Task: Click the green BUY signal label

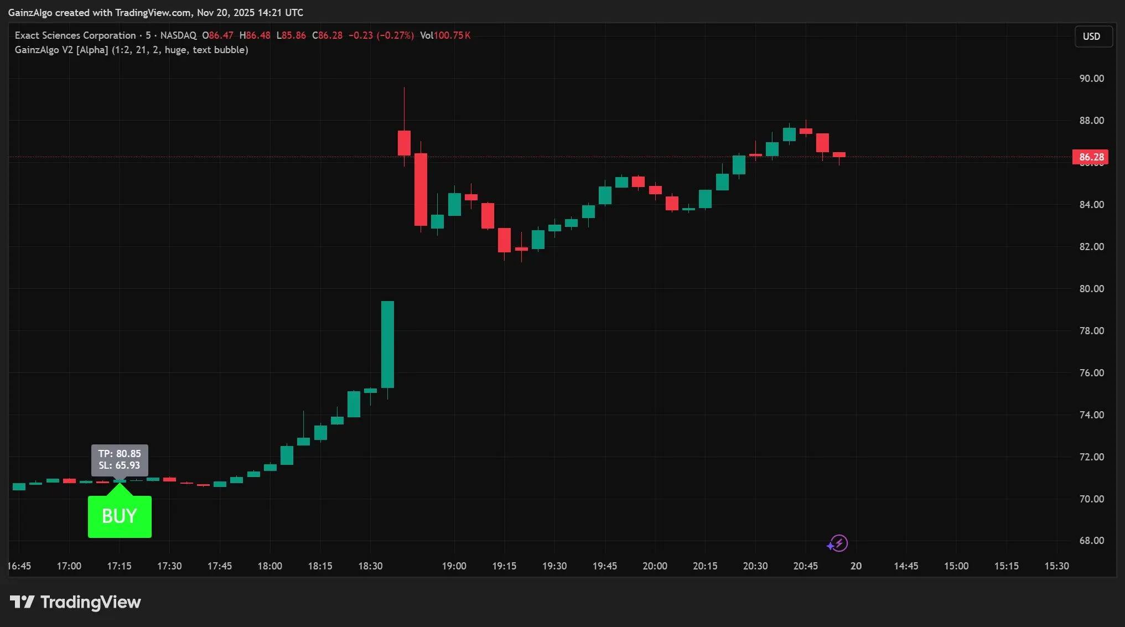Action: tap(120, 516)
